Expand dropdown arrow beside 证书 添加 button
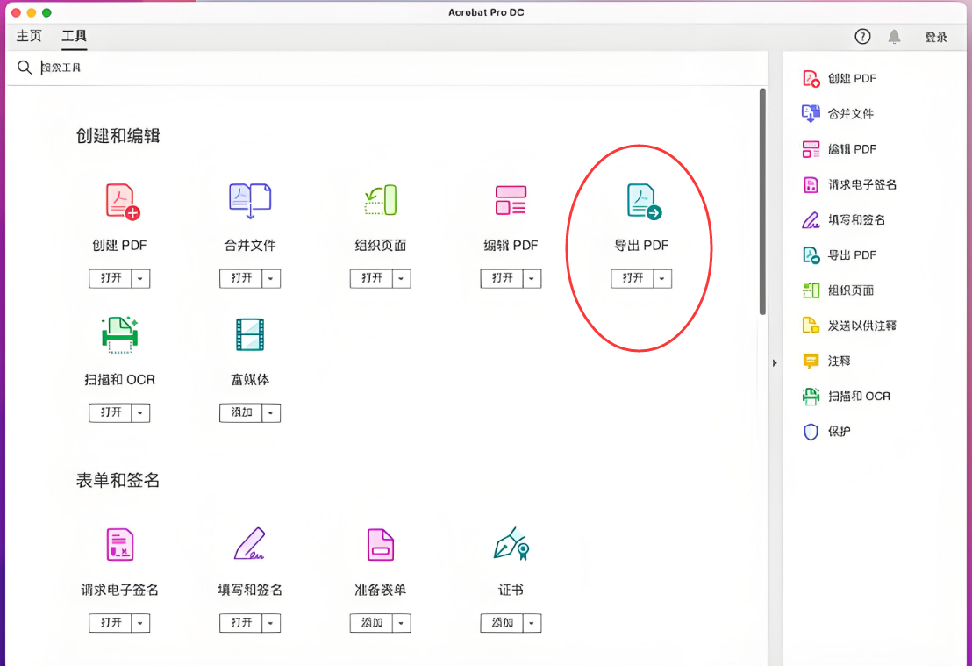This screenshot has height=666, width=972. click(532, 623)
